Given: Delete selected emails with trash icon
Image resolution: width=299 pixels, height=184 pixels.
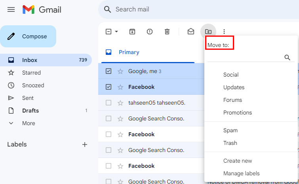Looking at the screenshot, I should (x=167, y=31).
